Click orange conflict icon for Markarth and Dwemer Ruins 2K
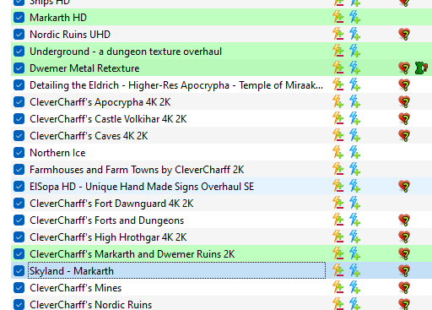The image size is (432, 310). pyautogui.click(x=337, y=253)
